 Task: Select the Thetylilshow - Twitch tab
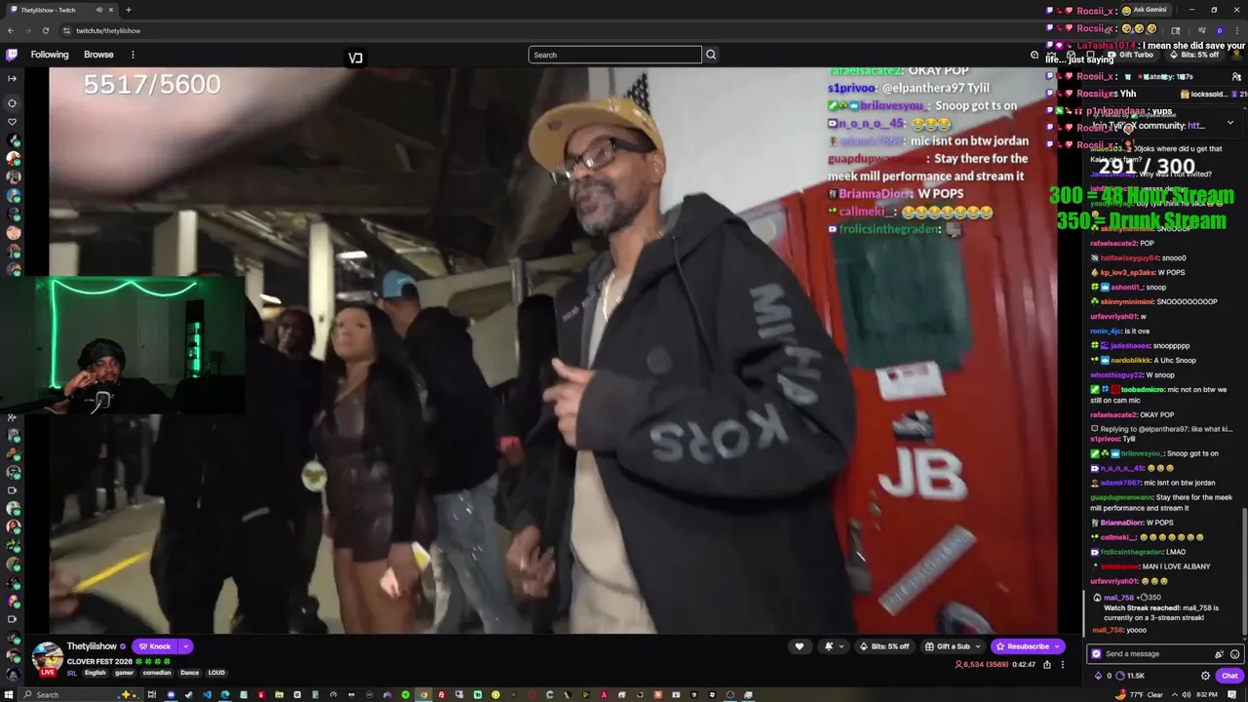tap(60, 10)
